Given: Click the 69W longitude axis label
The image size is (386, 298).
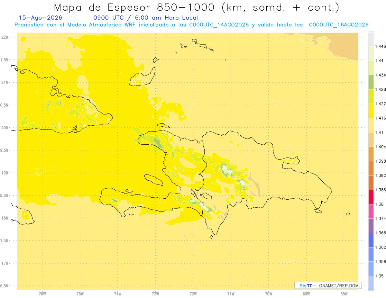Looking at the screenshot, I should click(306, 293).
